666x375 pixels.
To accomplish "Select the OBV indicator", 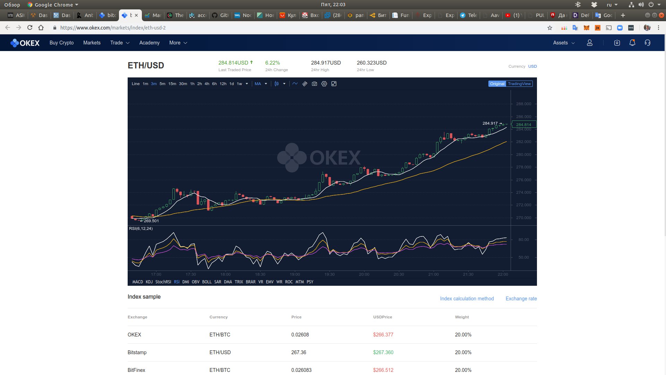I will (x=196, y=282).
